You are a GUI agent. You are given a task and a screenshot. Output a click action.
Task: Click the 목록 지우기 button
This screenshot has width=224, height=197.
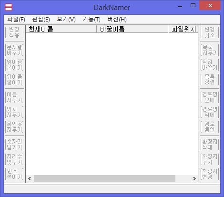210,50
